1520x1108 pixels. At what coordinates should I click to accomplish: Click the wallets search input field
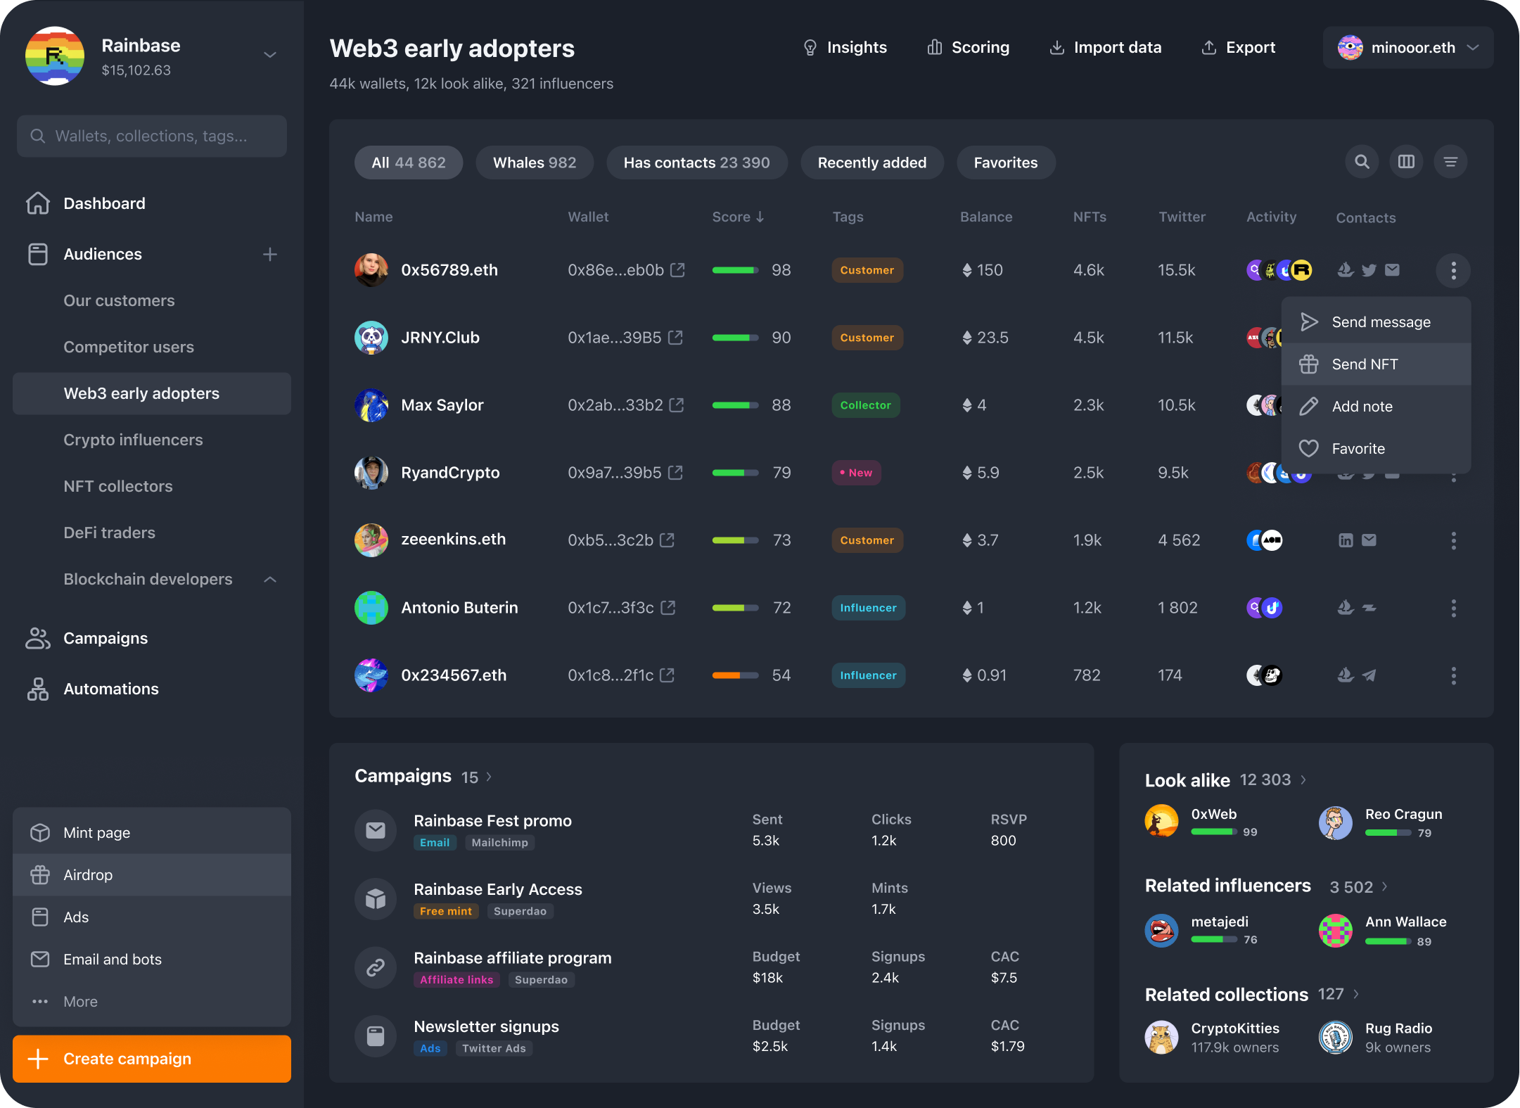pos(152,136)
